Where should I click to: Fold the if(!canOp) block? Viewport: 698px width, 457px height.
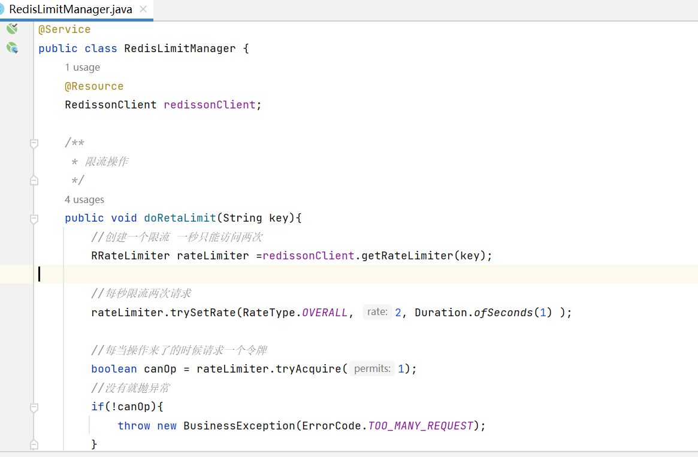coord(34,407)
